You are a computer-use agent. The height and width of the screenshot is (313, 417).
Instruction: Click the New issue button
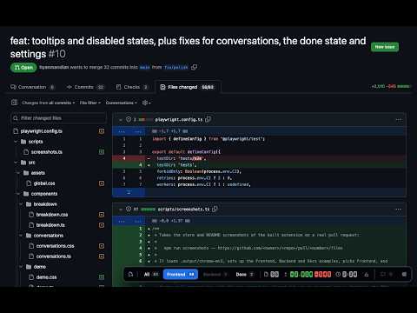385,47
